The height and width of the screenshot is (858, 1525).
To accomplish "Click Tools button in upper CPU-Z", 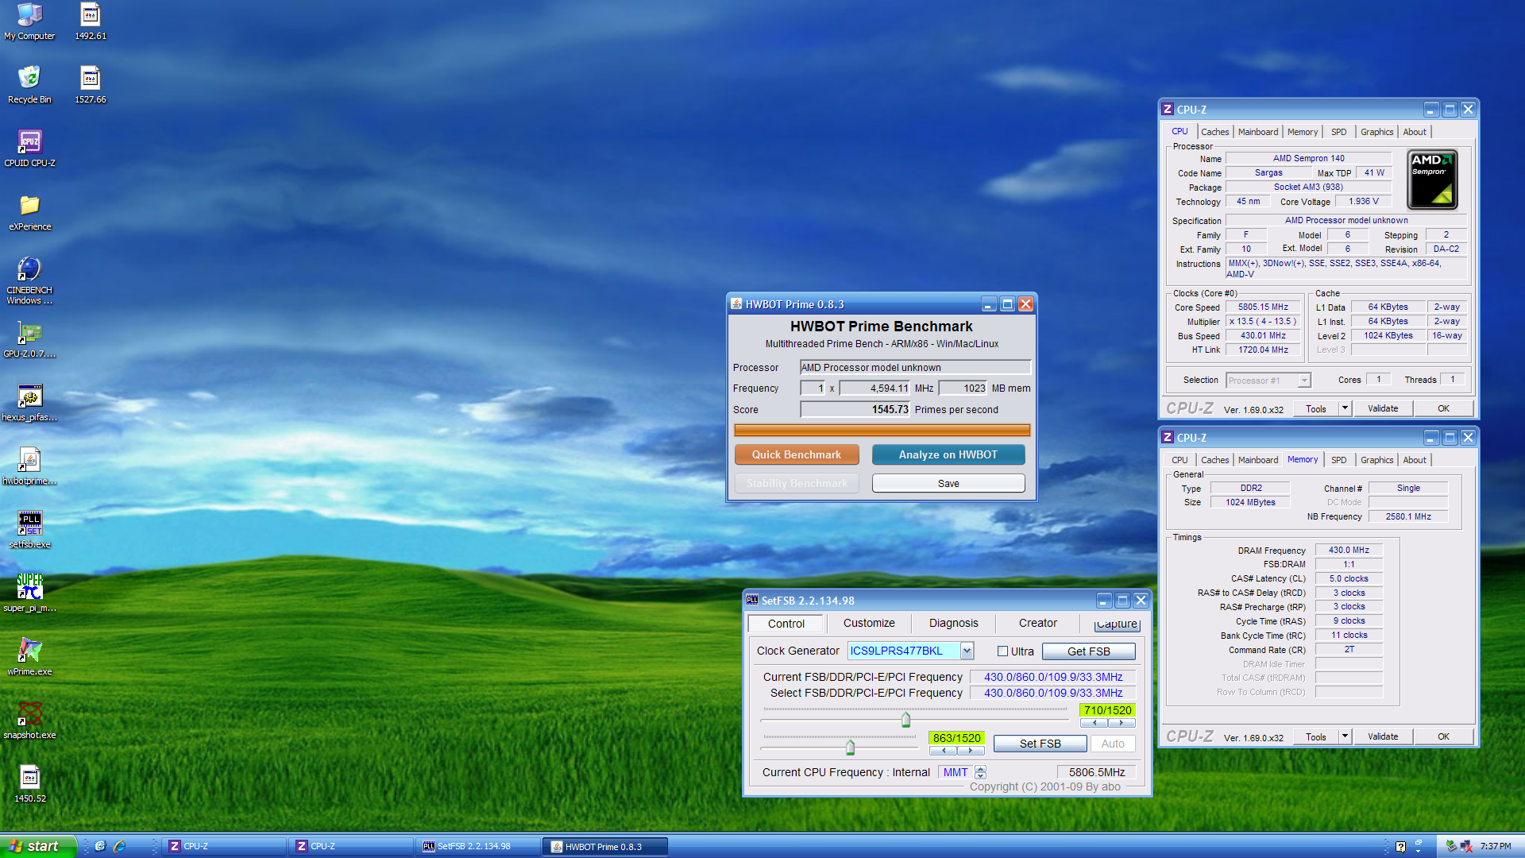I will (x=1315, y=408).
